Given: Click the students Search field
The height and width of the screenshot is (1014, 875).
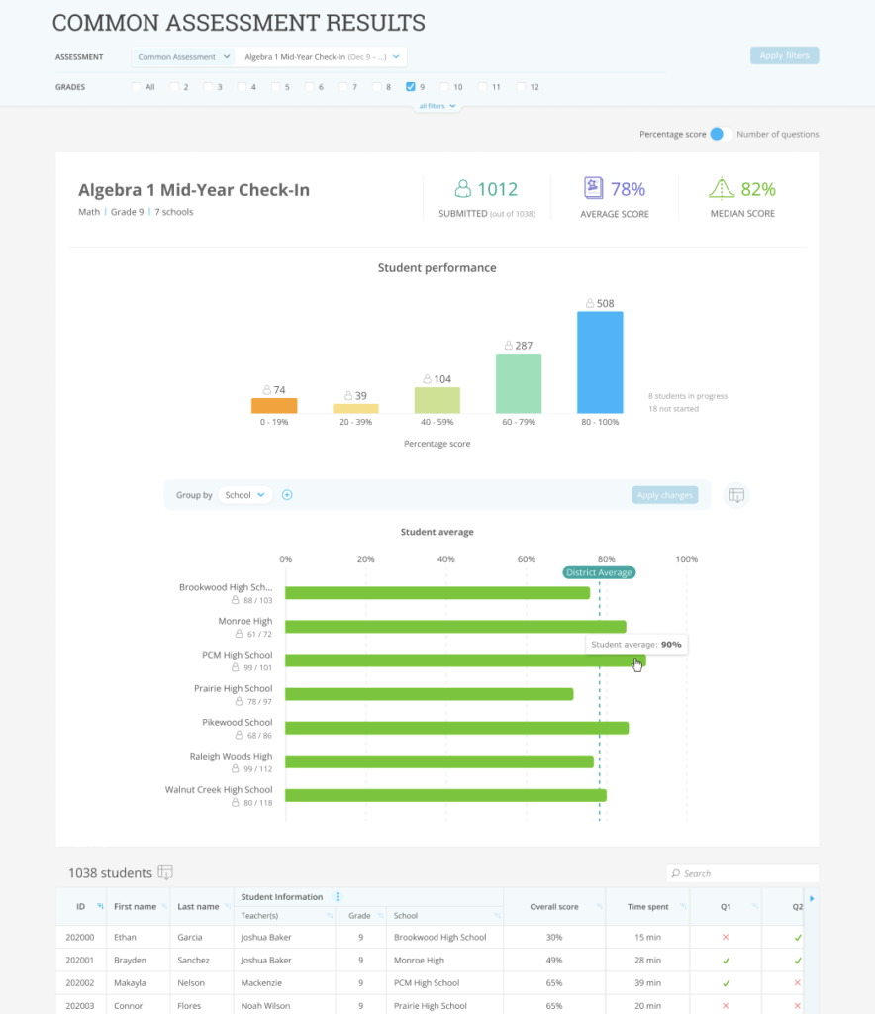Looking at the screenshot, I should click(742, 873).
